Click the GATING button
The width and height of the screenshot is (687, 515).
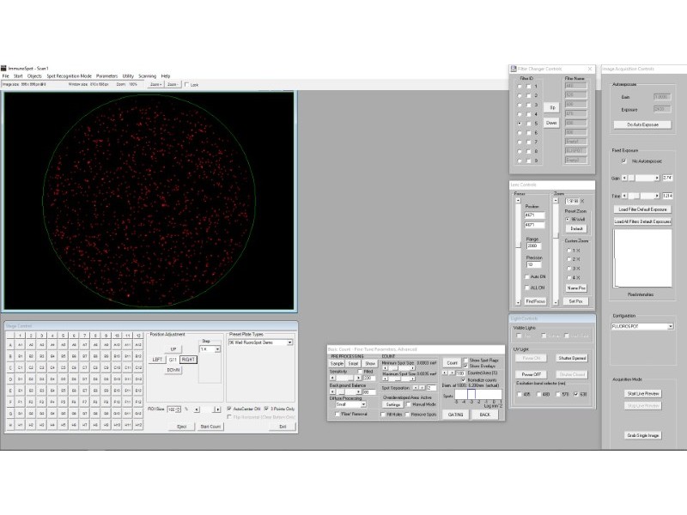(454, 415)
